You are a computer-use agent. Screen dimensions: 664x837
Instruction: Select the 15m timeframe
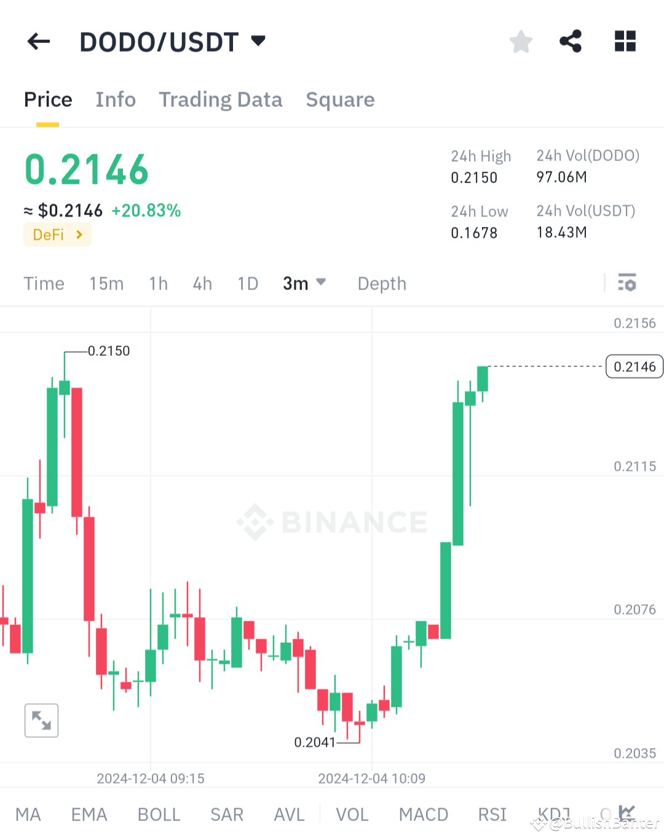pos(106,283)
